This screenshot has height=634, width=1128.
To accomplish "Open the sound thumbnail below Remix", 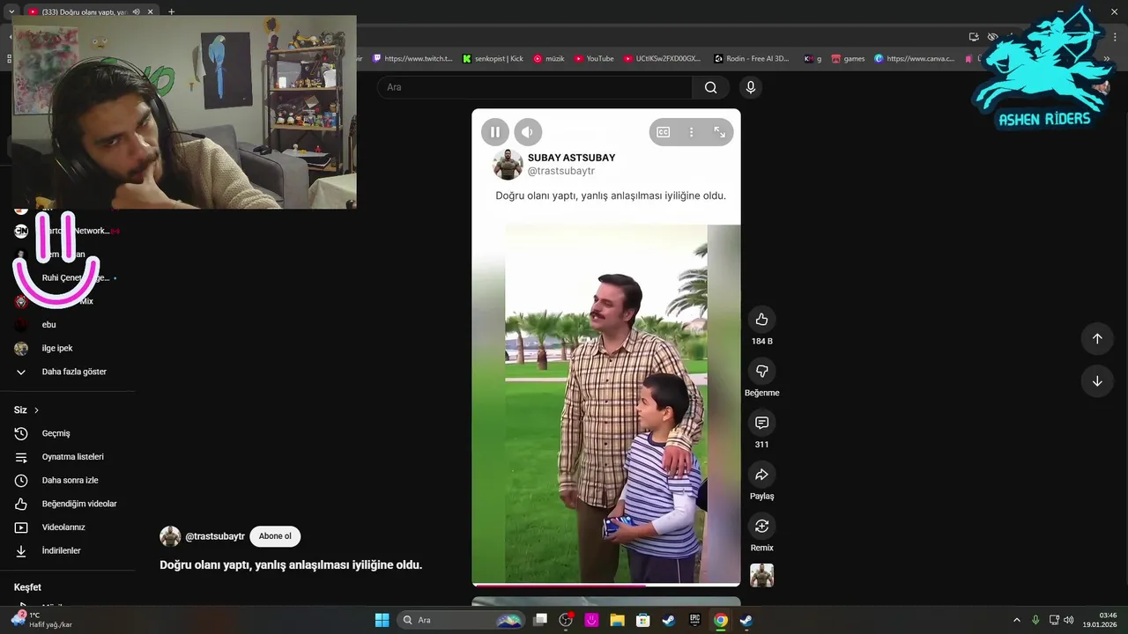I will click(762, 575).
